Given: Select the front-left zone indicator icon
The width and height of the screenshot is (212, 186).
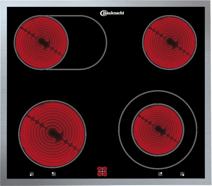Looking at the screenshot, I should 32,174.
